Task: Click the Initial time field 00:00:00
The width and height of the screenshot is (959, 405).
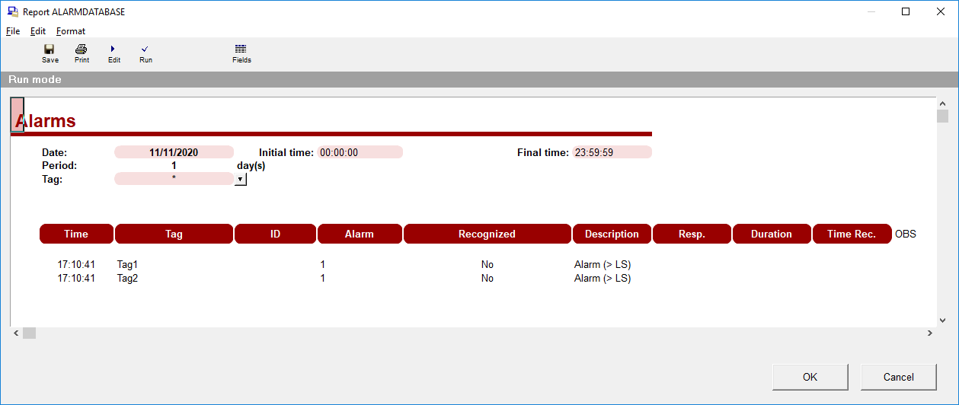Action: 360,152
